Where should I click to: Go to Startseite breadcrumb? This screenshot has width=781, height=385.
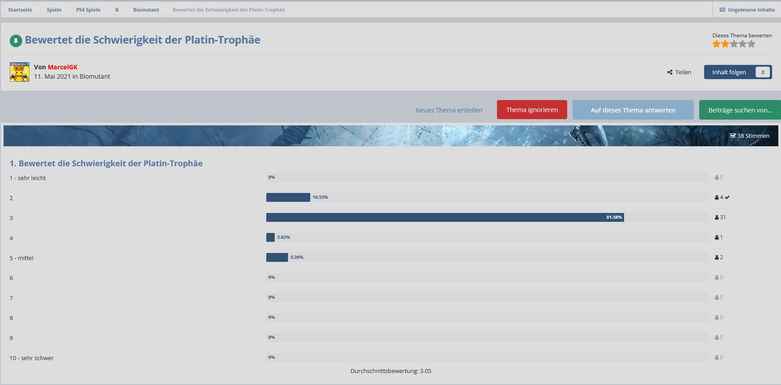pos(20,10)
